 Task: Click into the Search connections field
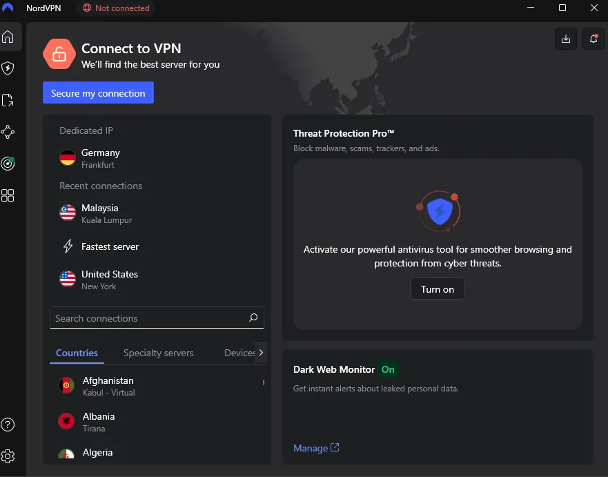tap(157, 318)
